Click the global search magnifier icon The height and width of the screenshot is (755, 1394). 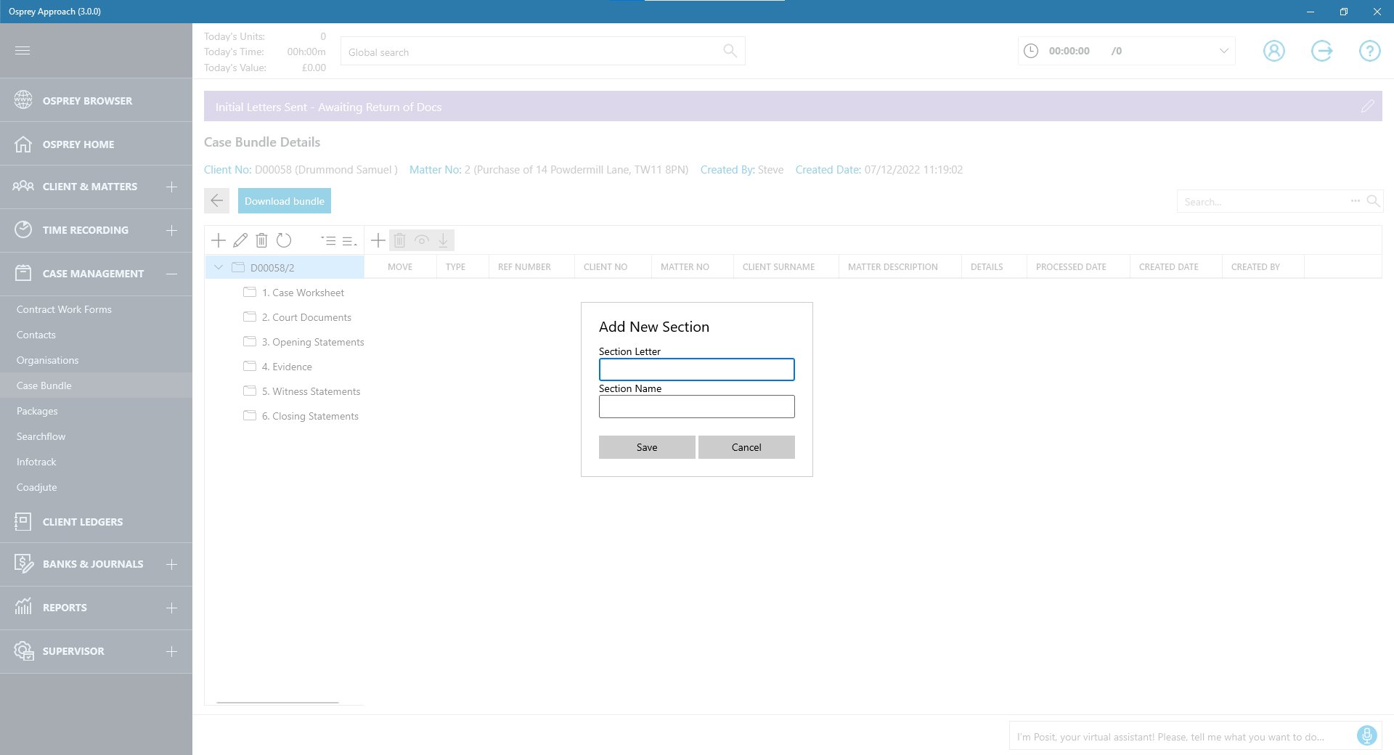730,51
